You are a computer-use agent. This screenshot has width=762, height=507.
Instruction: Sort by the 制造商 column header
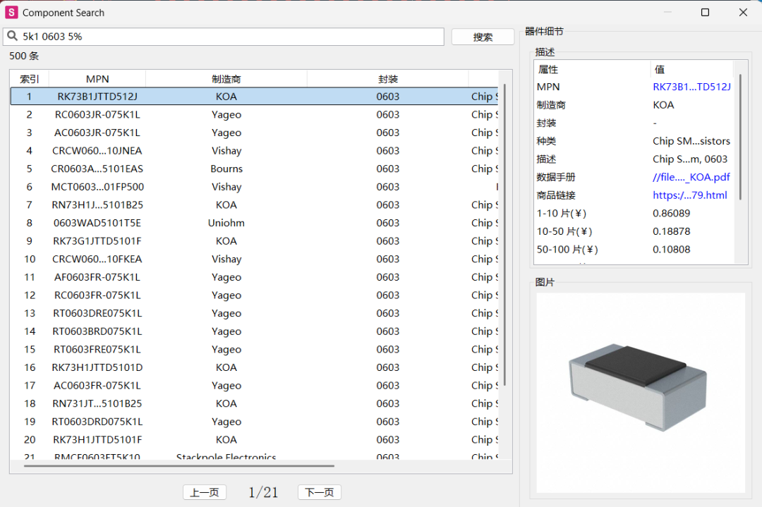click(226, 79)
